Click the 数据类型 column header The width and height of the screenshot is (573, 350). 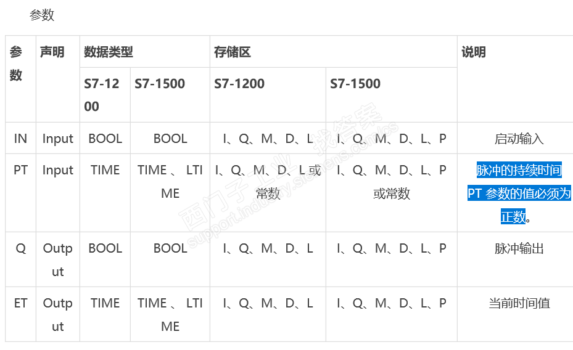(x=109, y=52)
